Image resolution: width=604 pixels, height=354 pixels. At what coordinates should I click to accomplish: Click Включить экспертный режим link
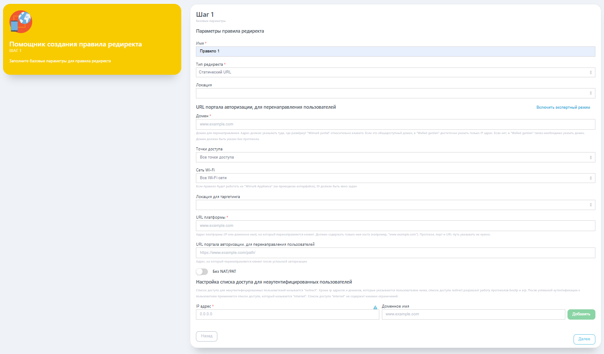pyautogui.click(x=563, y=107)
